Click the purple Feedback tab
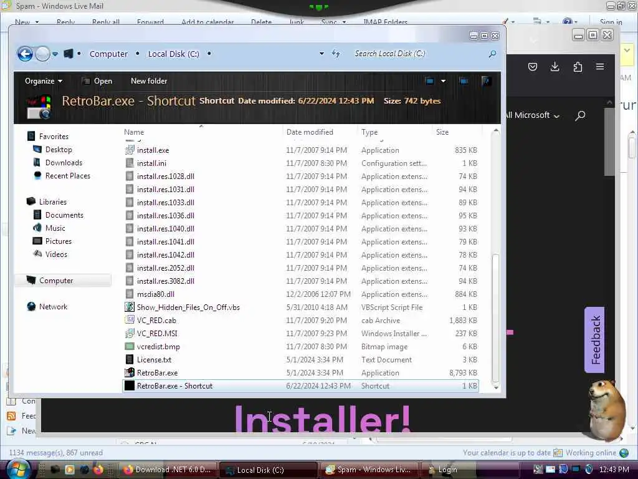This screenshot has height=479, width=638. coord(594,340)
